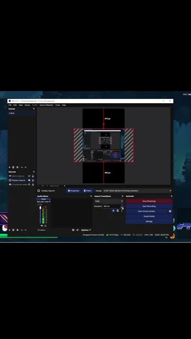
Task: Open source properties gear icon in Sources toolbar
Action: [17, 230]
